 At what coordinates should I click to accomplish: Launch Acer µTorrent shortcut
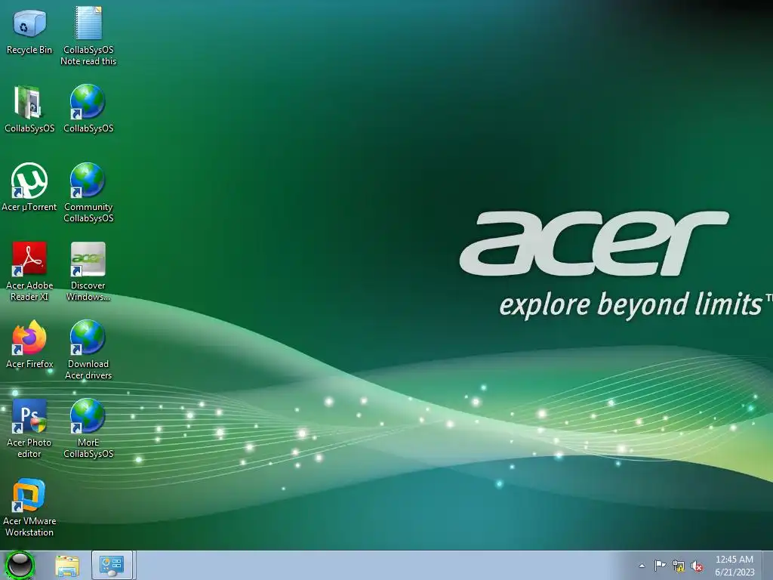29,187
